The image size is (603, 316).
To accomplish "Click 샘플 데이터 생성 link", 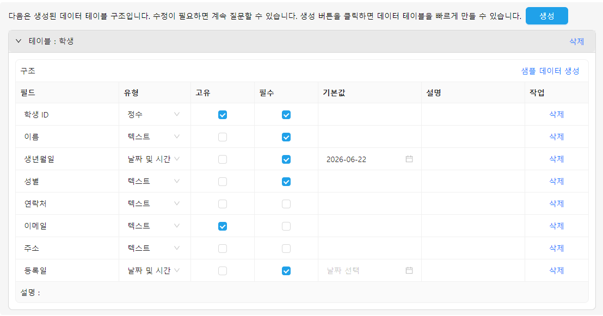I will point(550,71).
